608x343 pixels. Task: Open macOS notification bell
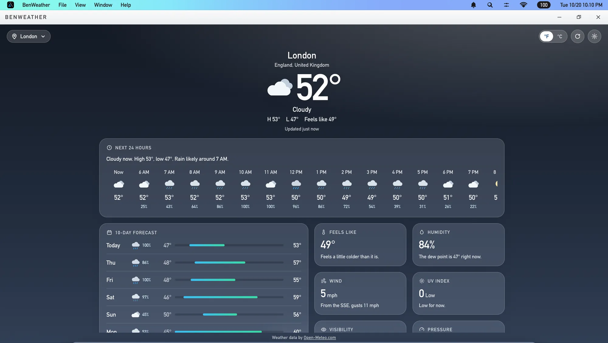pos(473,5)
